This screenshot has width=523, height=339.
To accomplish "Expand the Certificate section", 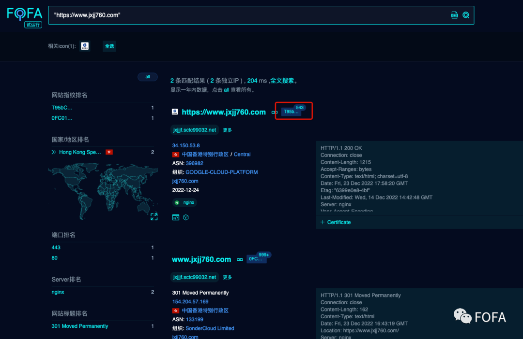I will (336, 222).
